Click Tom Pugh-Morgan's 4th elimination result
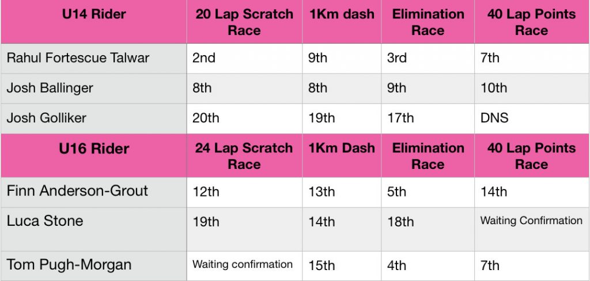 (428, 265)
